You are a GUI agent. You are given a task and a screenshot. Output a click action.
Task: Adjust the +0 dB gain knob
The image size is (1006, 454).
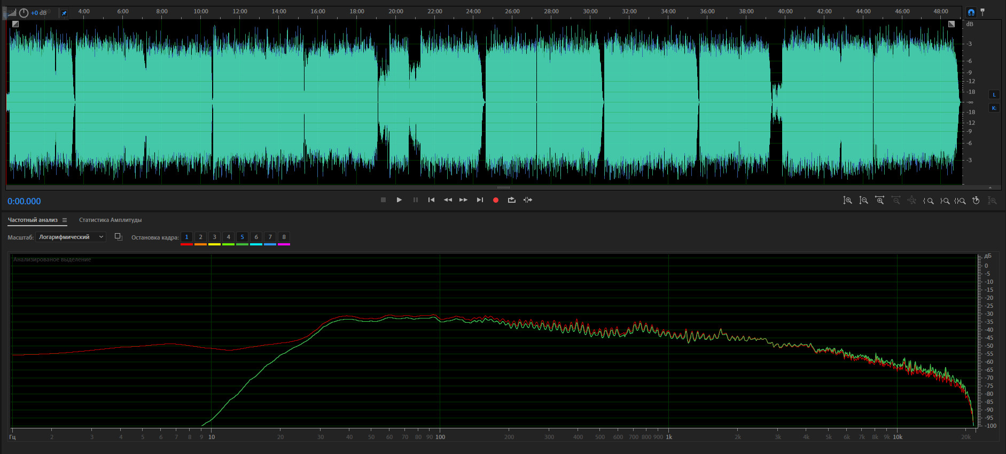pyautogui.click(x=24, y=13)
